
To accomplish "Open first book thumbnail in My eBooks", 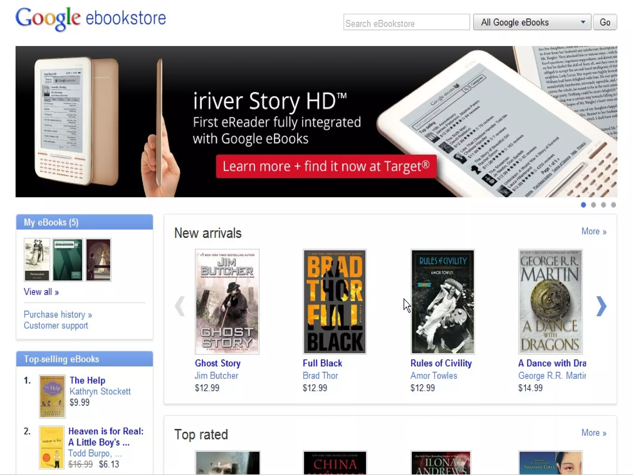I will pyautogui.click(x=37, y=260).
